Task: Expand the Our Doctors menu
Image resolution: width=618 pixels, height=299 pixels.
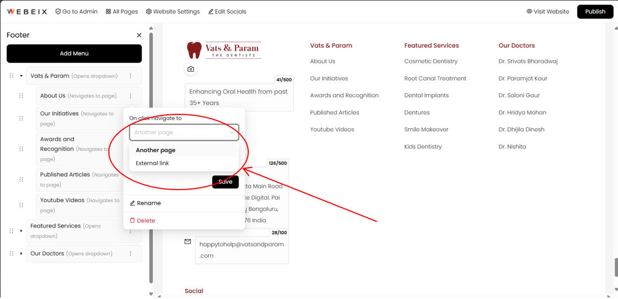Action: coord(21,253)
